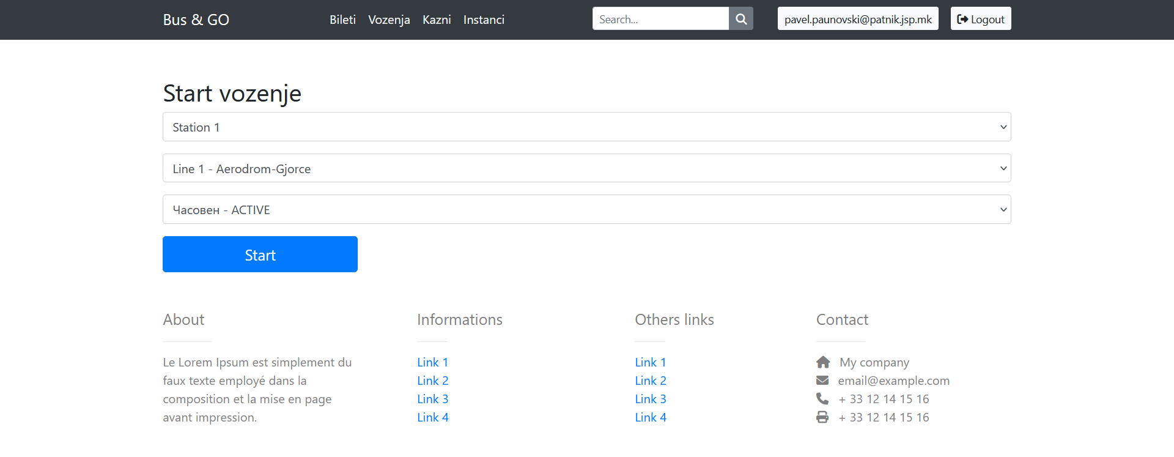Viewport: 1174px width, 457px height.
Task: Click the home icon beside My company
Action: pyautogui.click(x=823, y=362)
